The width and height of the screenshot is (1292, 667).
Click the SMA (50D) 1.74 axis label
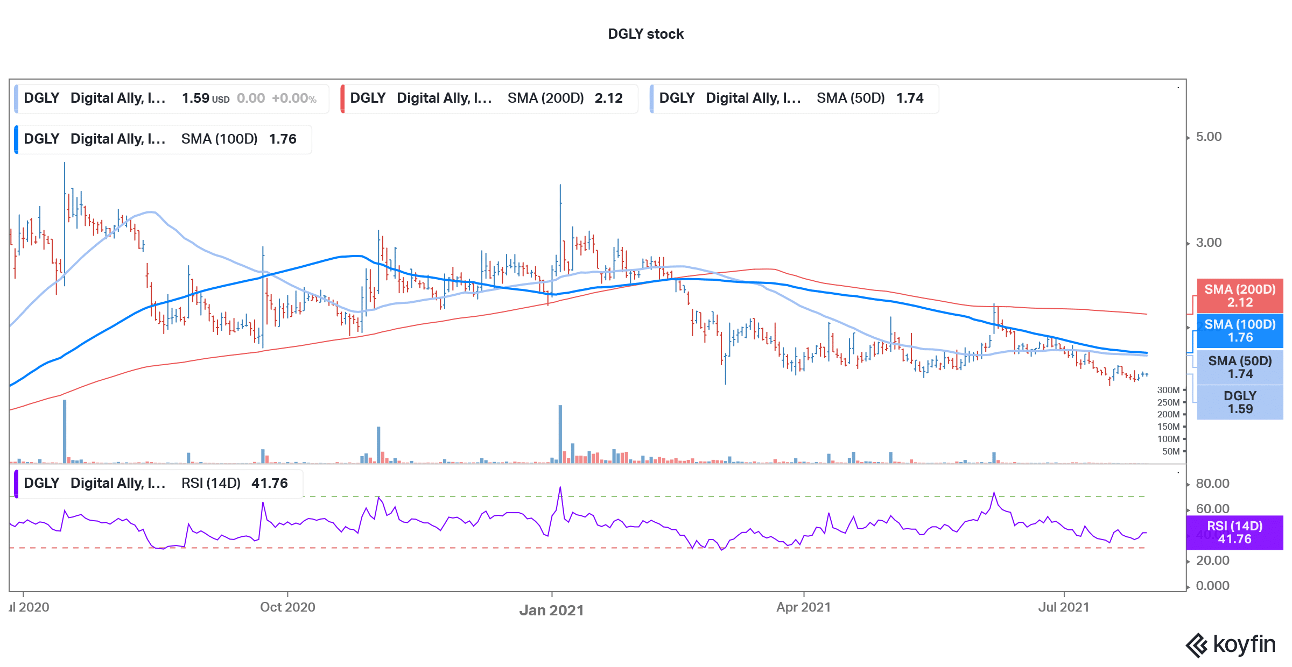[x=1240, y=367]
